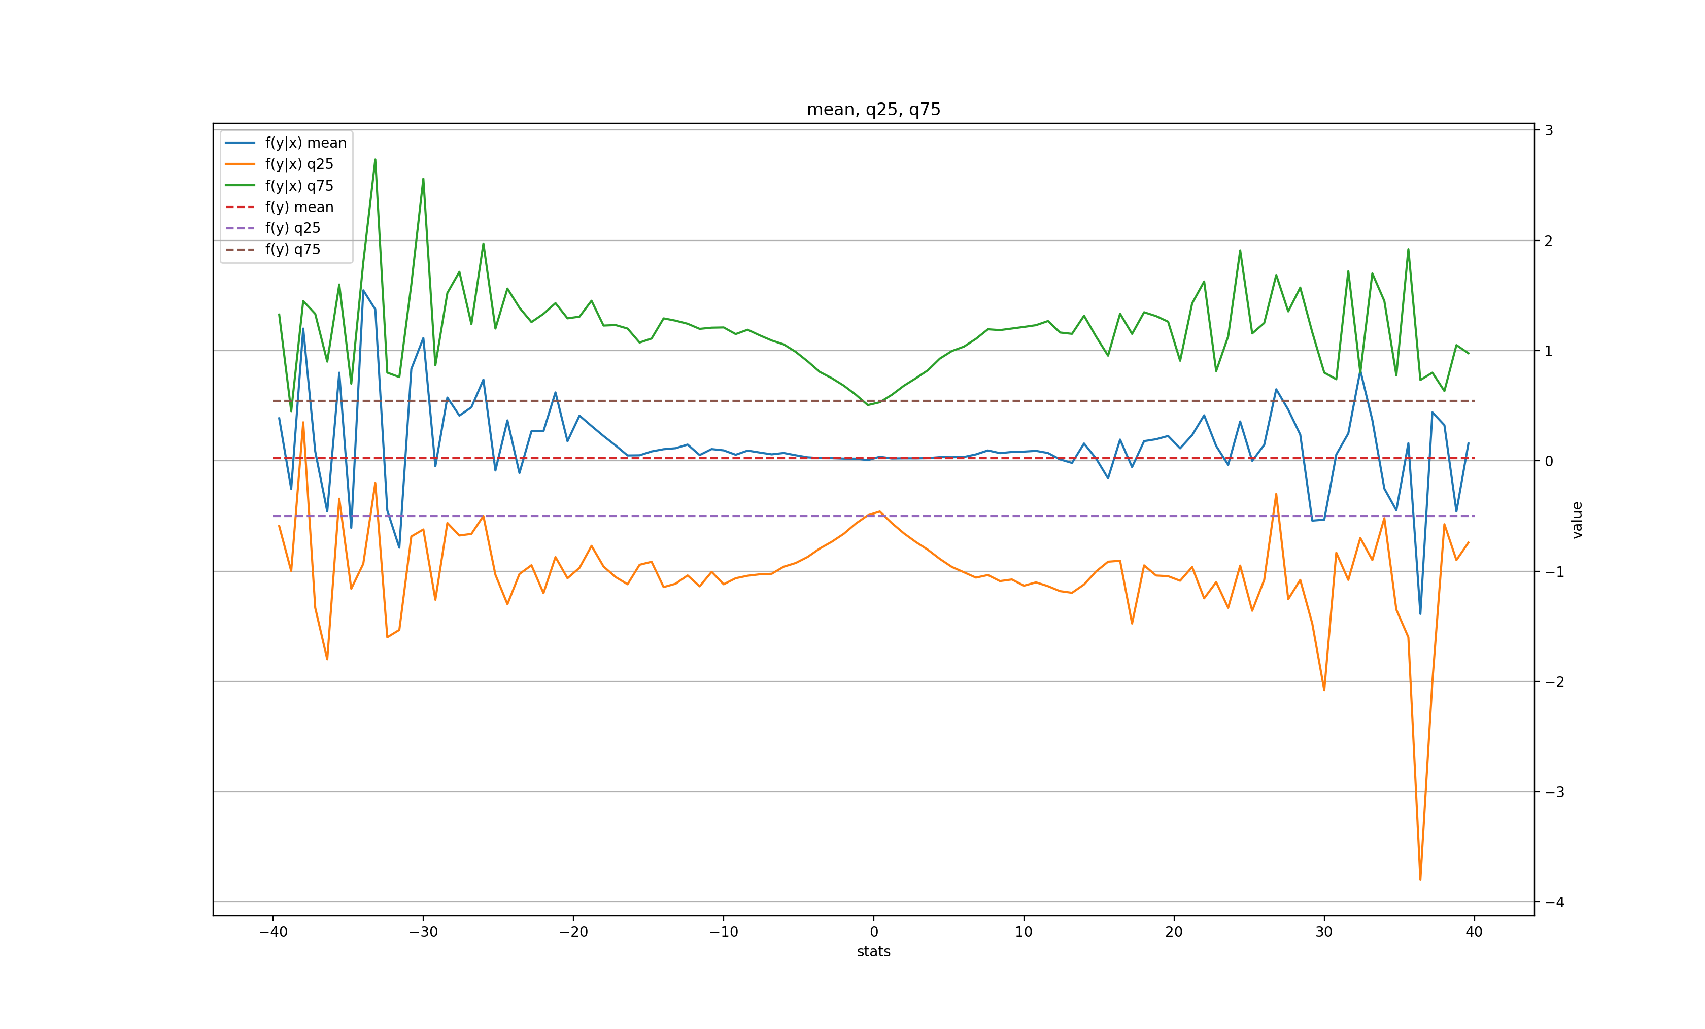Screen dimensions: 1705x1029
Task: Click legend entry 'f(y|x) mean'
Action: pyautogui.click(x=306, y=143)
